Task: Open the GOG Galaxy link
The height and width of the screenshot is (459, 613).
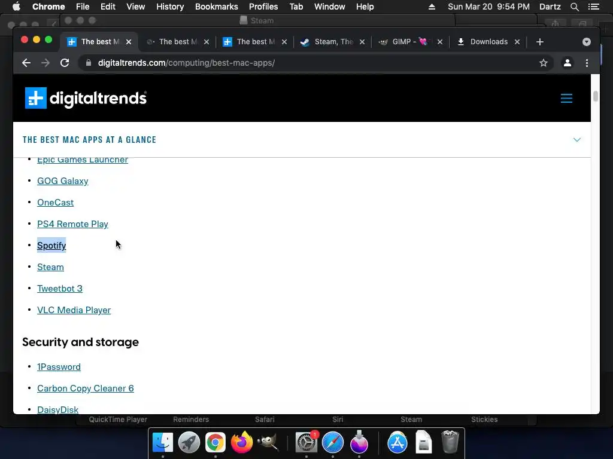Action: pyautogui.click(x=62, y=181)
